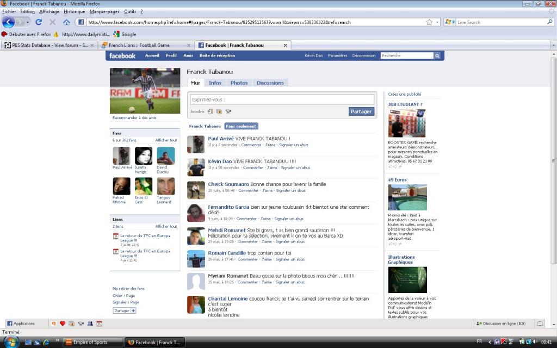Open the Applications menu in the Facebook bottom bar

[21, 324]
